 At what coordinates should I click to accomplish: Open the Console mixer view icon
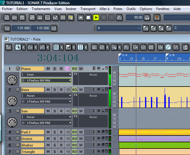coord(55,17)
